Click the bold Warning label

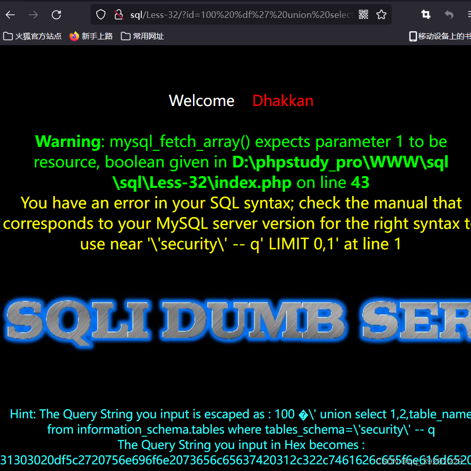68,141
